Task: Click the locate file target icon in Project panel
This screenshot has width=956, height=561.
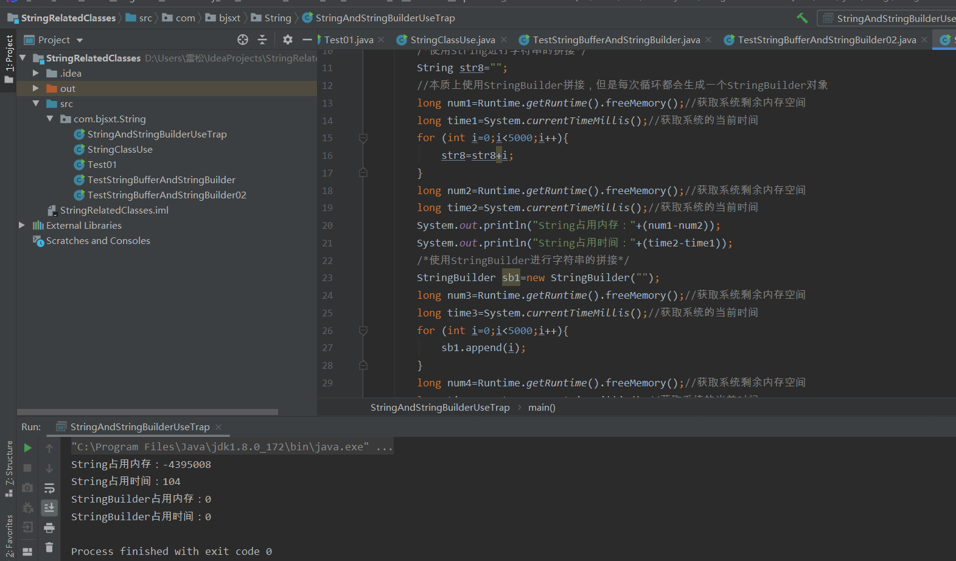Action: [243, 40]
